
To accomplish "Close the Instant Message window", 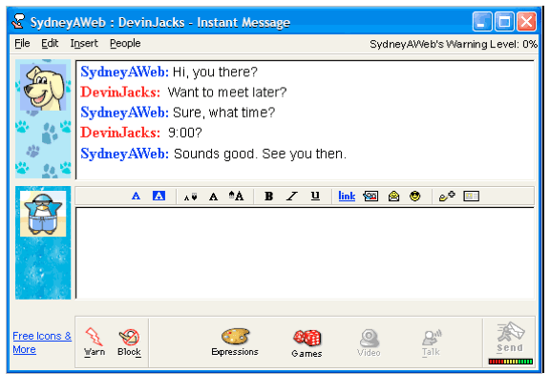I will [x=526, y=22].
